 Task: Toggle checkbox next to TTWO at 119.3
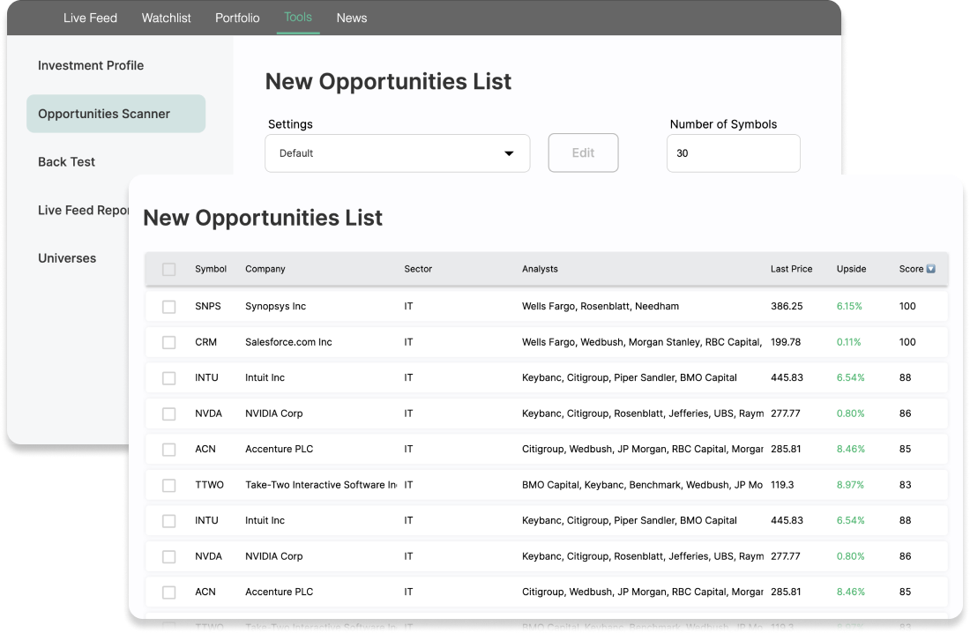[169, 485]
